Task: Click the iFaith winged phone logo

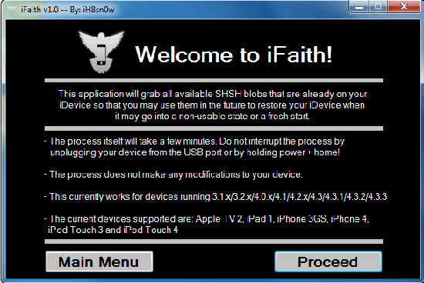Action: [102, 52]
